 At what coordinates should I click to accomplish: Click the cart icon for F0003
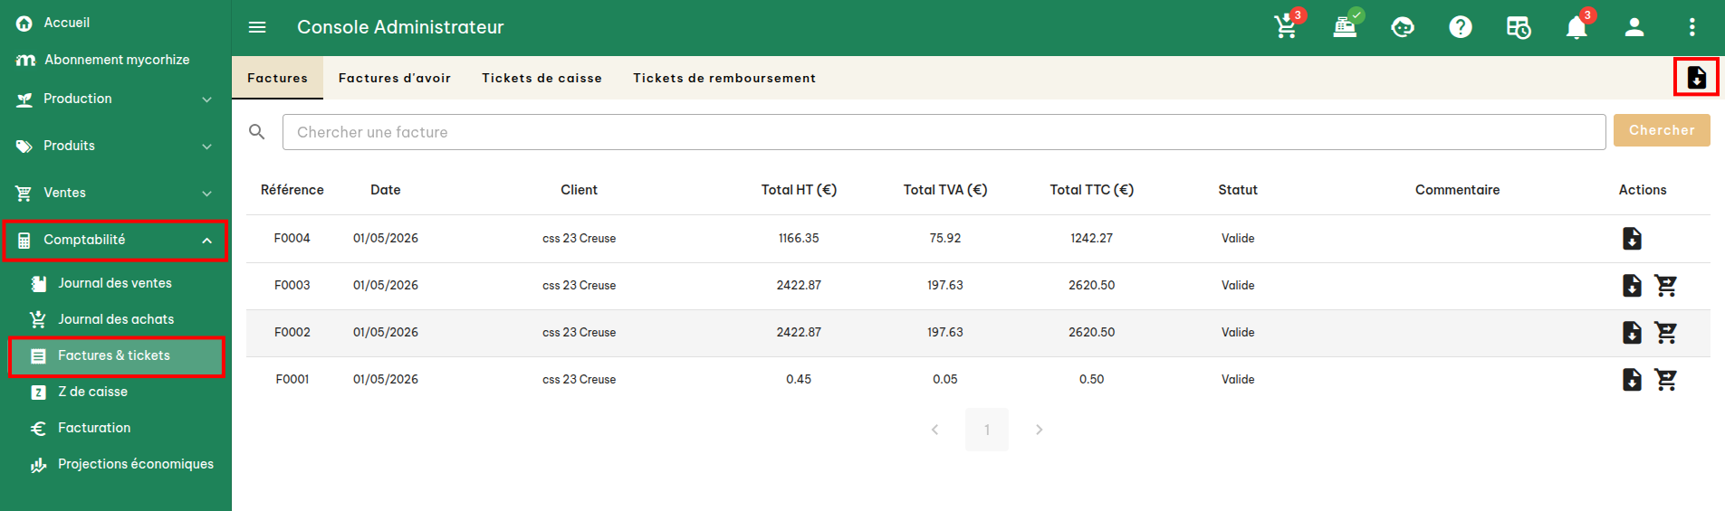point(1666,286)
